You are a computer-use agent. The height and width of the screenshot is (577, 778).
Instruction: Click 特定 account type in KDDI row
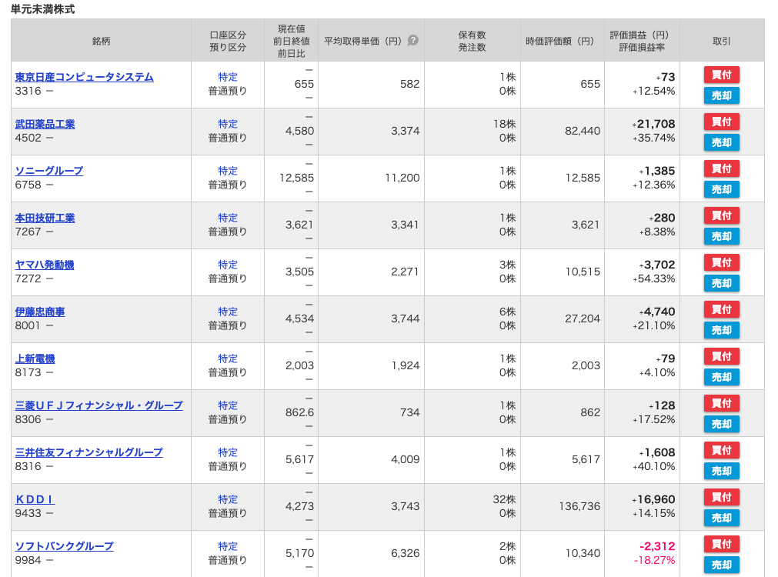coord(228,499)
